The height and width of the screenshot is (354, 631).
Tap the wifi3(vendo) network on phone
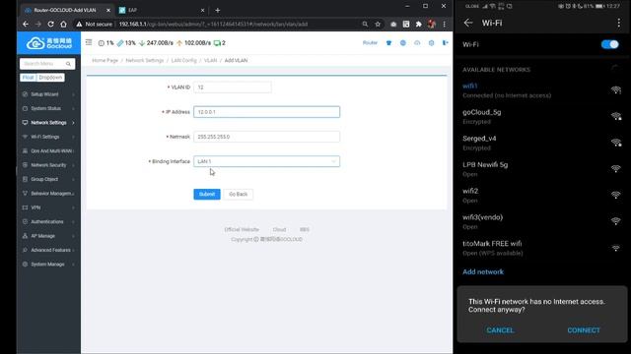[542, 221]
